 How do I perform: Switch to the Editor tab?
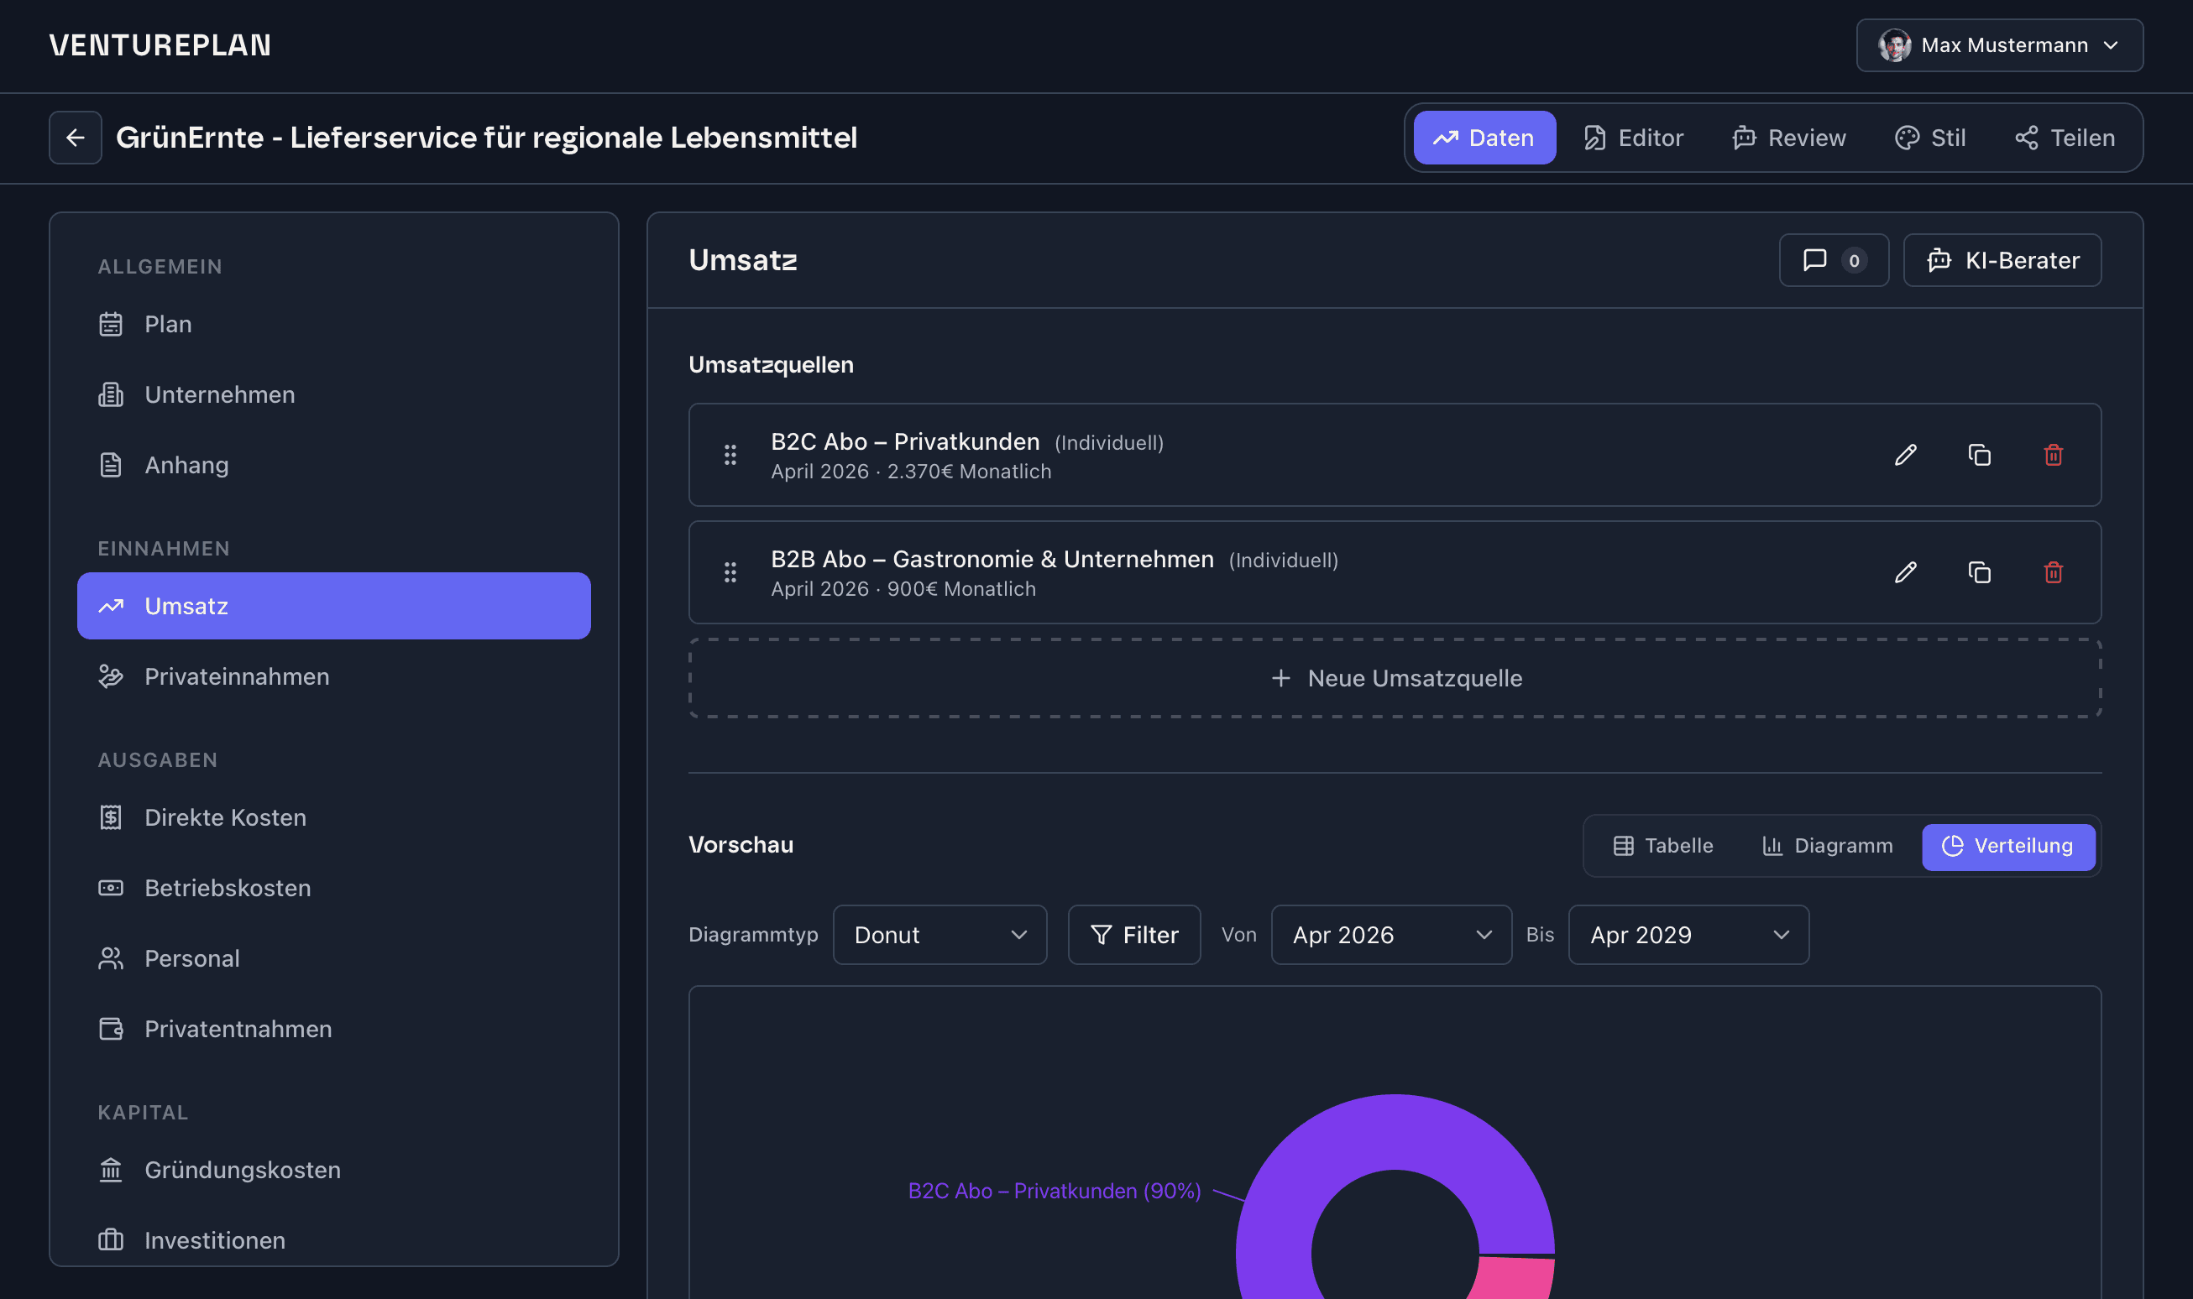tap(1633, 138)
